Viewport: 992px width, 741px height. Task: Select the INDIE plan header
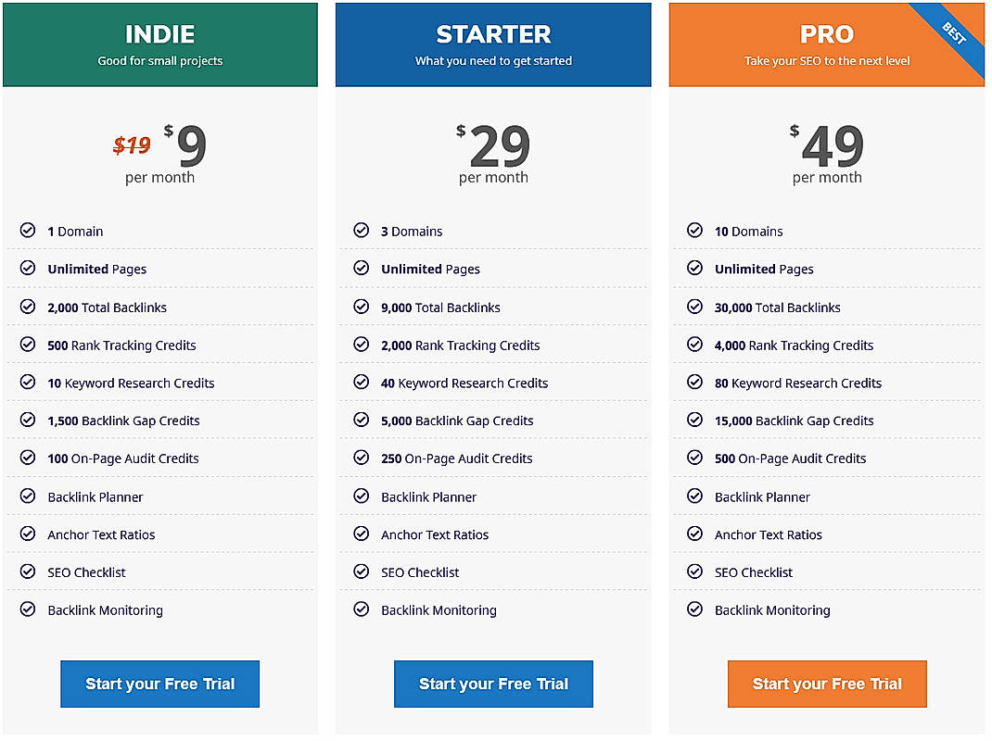159,42
